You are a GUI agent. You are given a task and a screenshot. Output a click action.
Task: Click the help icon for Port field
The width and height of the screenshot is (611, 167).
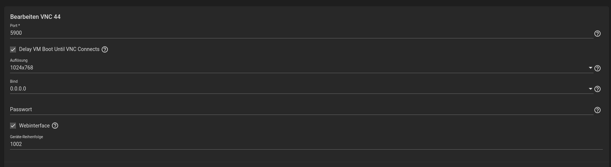click(x=597, y=34)
